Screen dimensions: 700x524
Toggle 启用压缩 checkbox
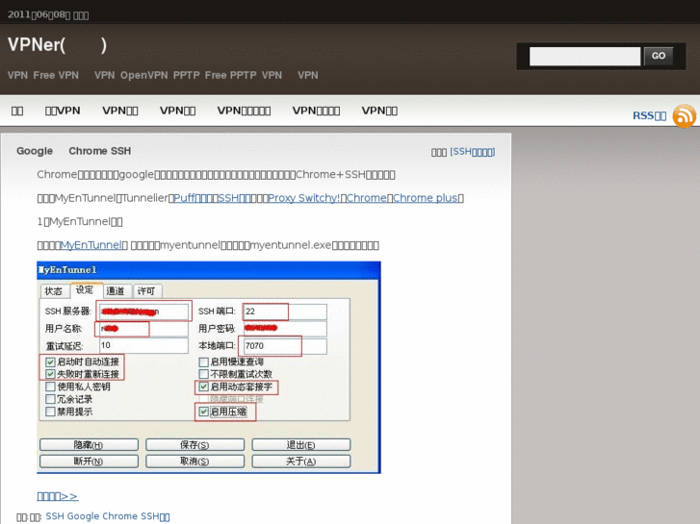click(203, 412)
